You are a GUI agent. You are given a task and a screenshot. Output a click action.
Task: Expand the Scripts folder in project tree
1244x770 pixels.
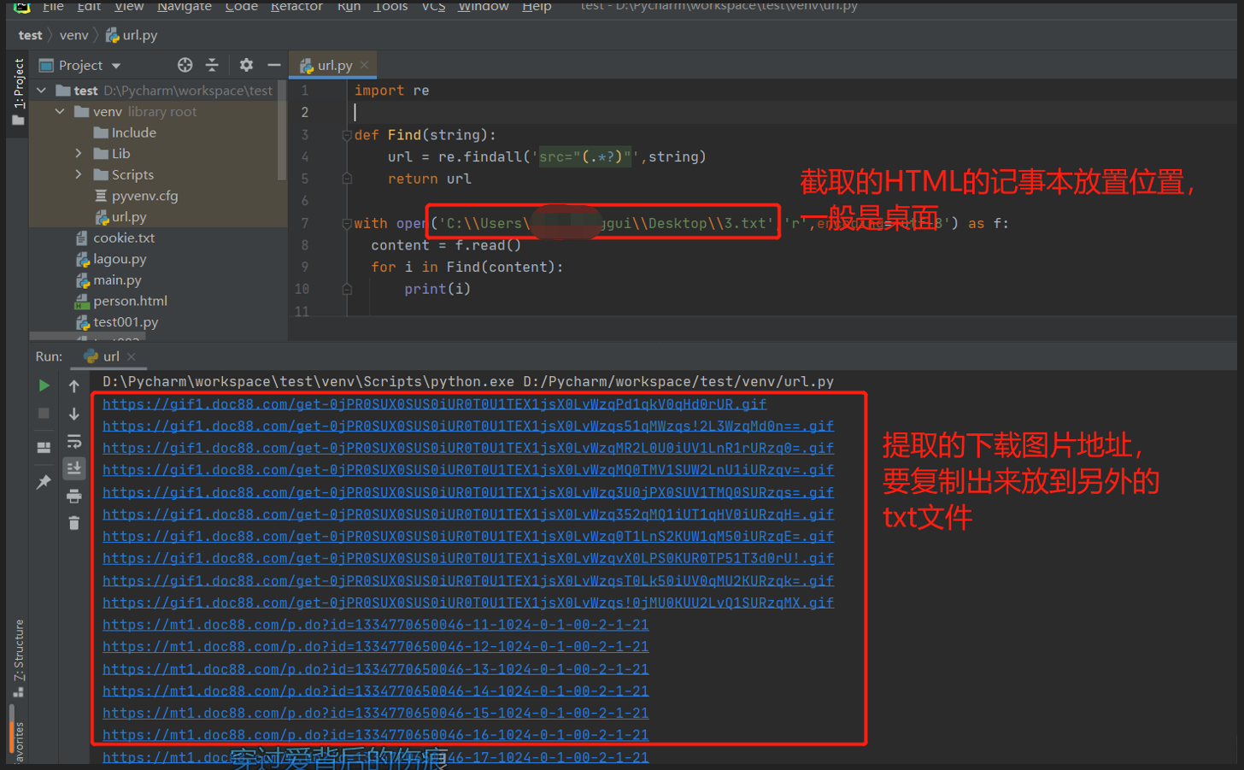[x=79, y=174]
